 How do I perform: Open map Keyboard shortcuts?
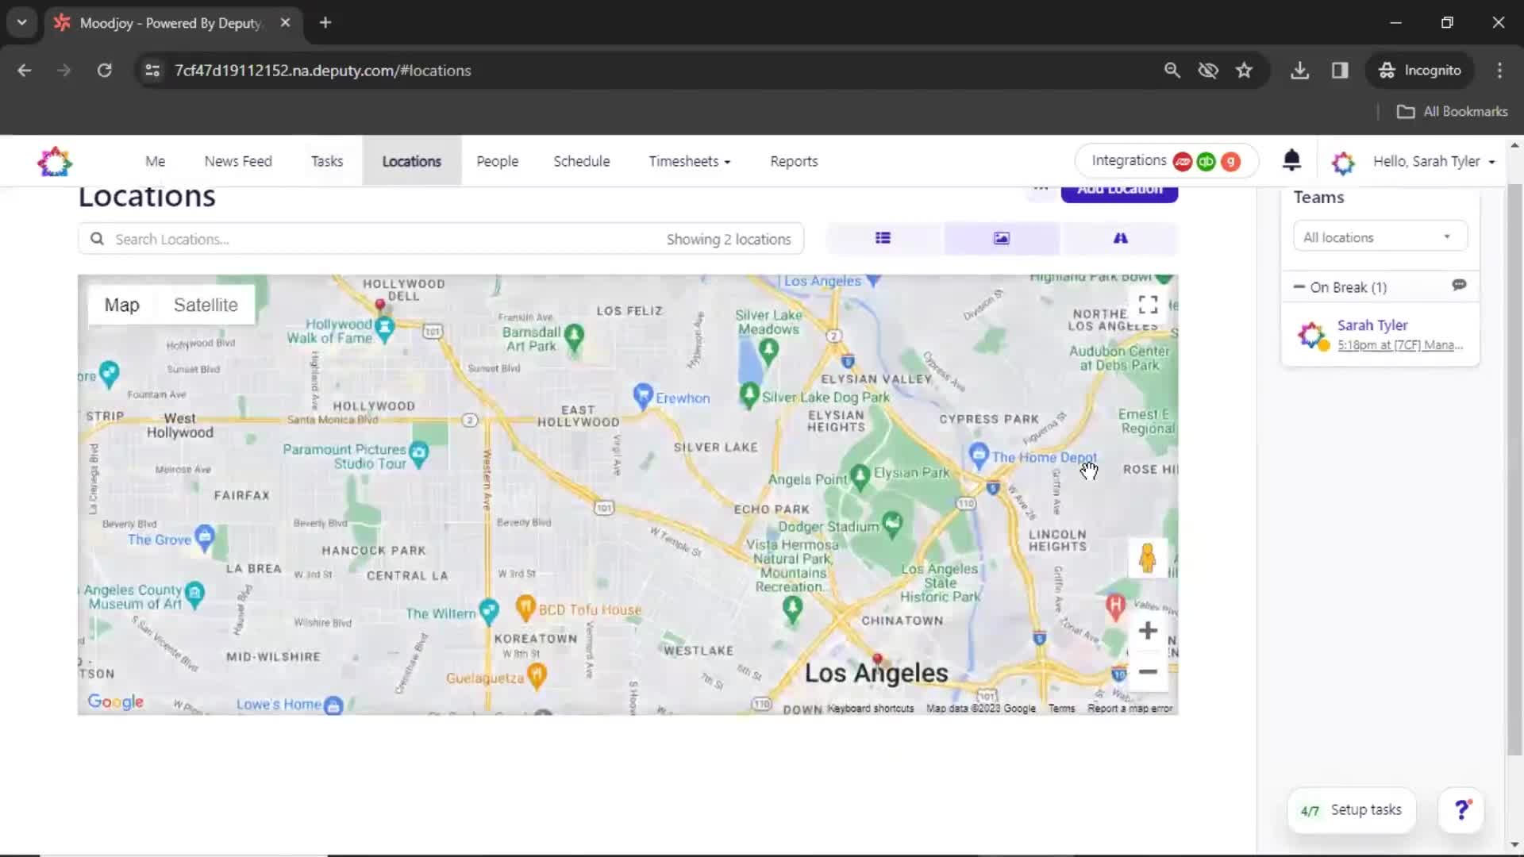click(870, 709)
